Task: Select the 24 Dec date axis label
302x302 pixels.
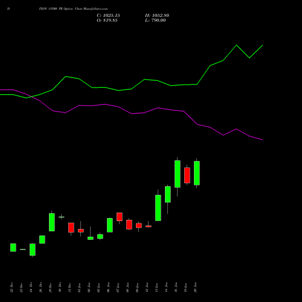Action: pos(31,288)
